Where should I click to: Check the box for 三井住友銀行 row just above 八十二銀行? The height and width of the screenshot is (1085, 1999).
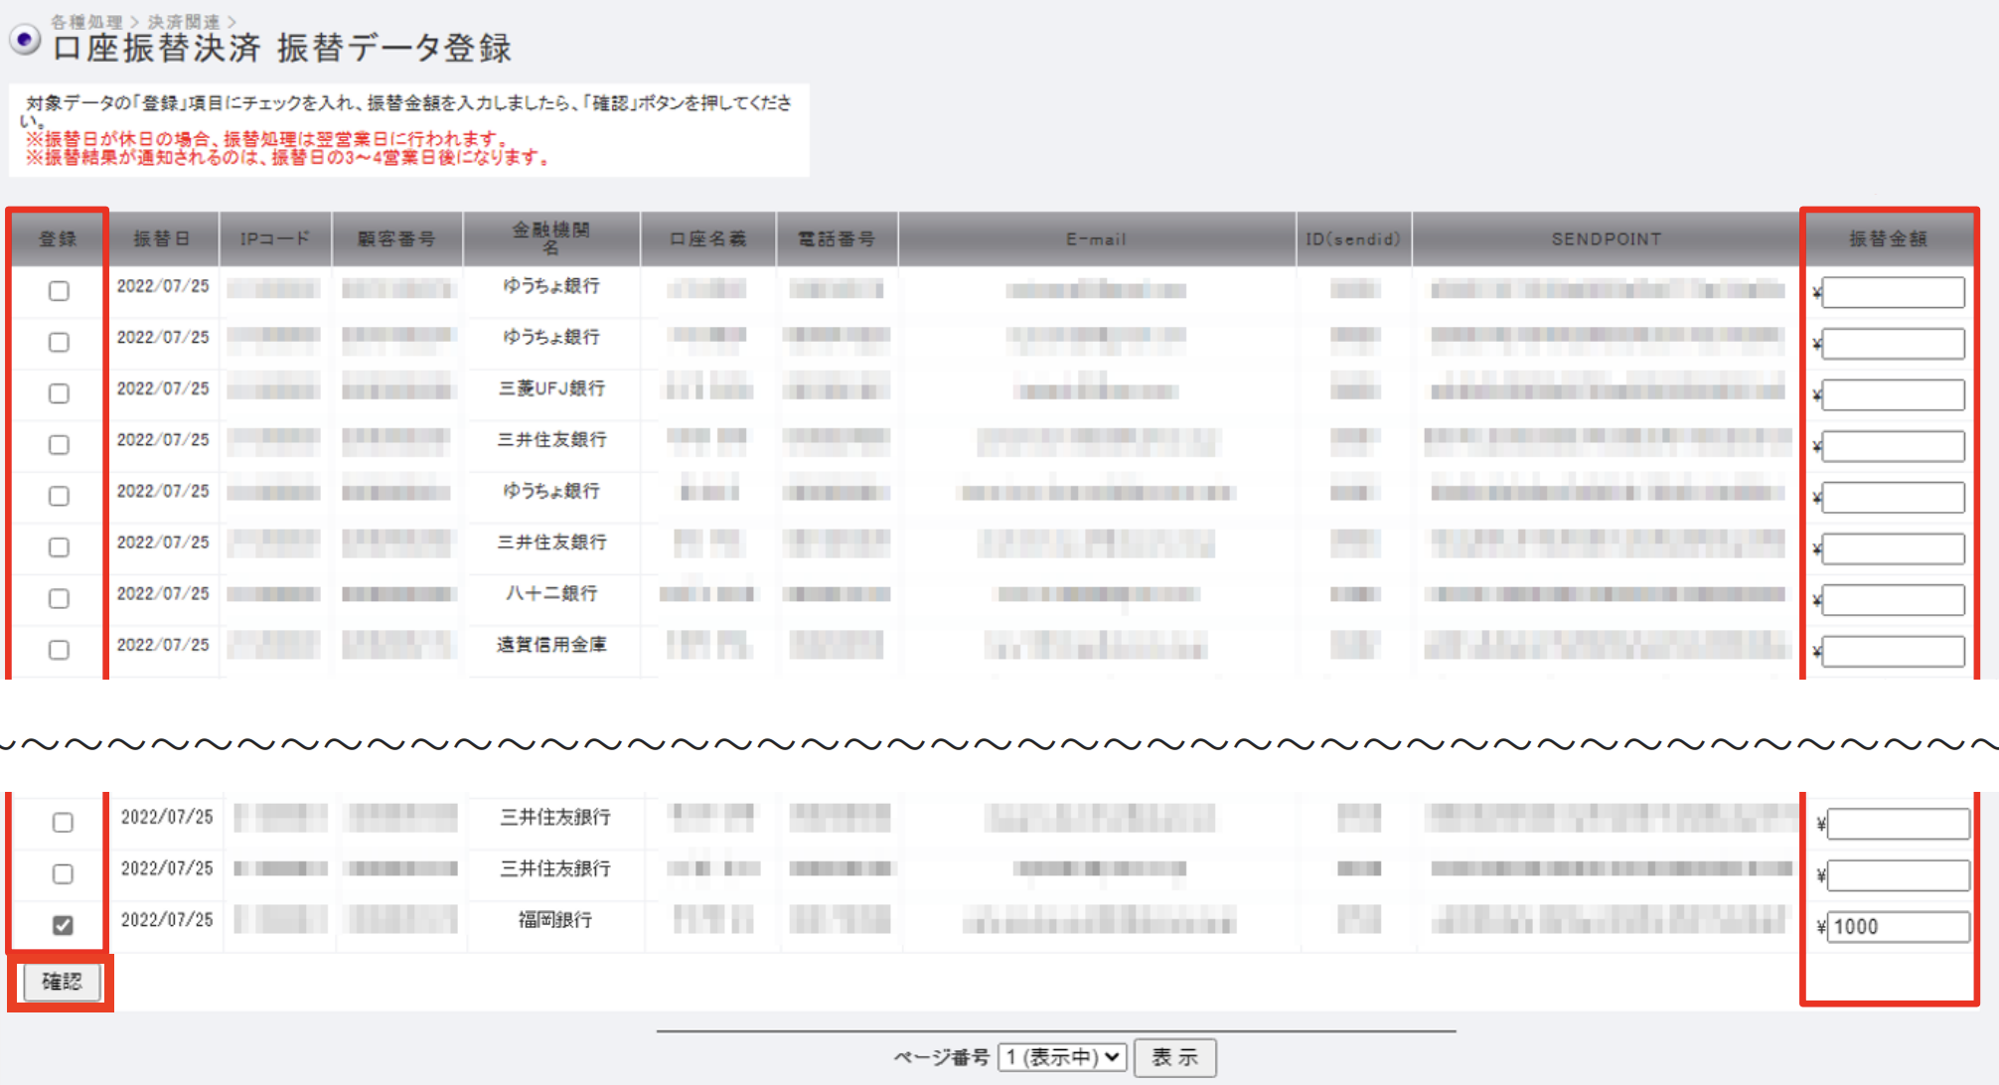[59, 546]
